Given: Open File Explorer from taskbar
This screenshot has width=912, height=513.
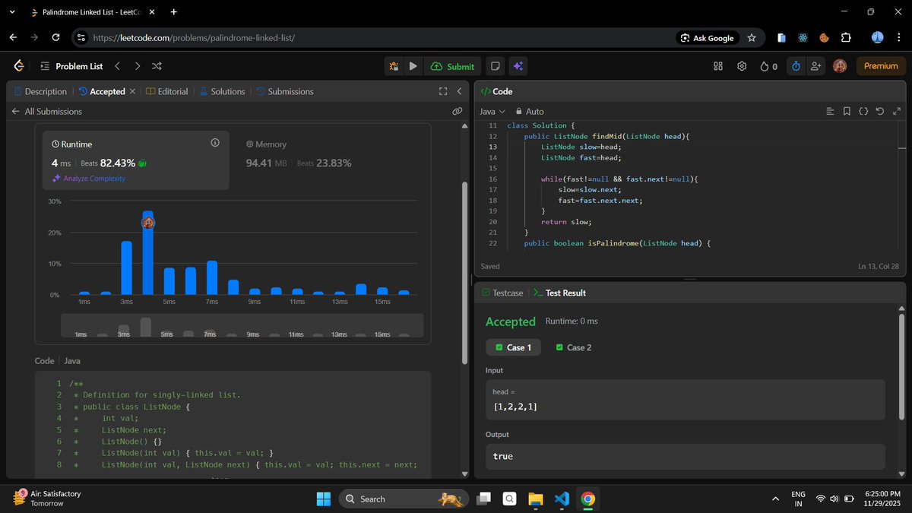Looking at the screenshot, I should (536, 499).
